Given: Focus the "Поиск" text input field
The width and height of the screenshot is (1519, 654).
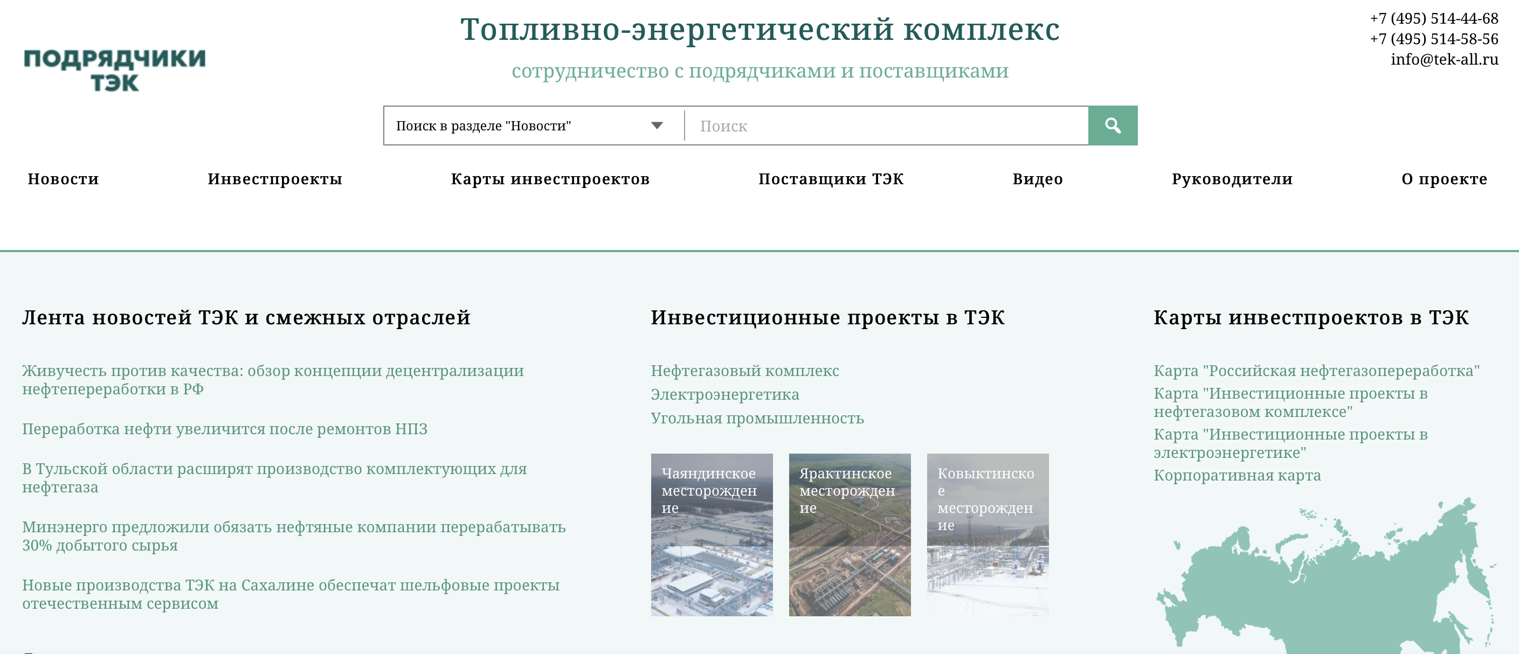Looking at the screenshot, I should 886,126.
